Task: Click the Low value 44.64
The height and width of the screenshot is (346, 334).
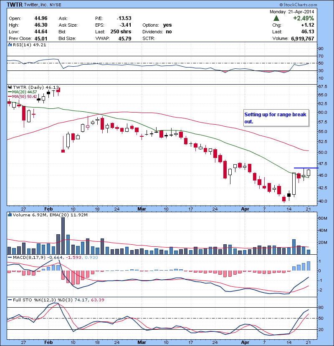Action: pyautogui.click(x=41, y=32)
